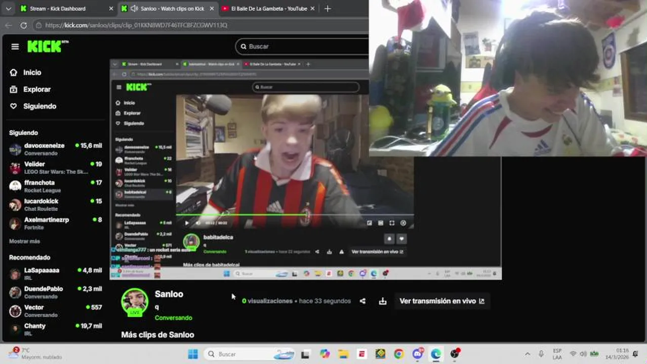647x364 pixels.
Task: Click 'Más clips de Sanloo' heading
Action: coord(157,335)
